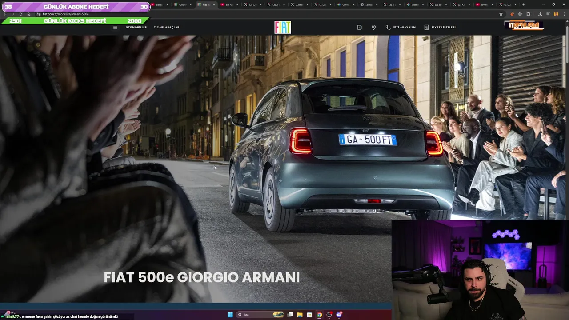569x320 pixels.
Task: Switch to the Otom tab
Action: 183,4
